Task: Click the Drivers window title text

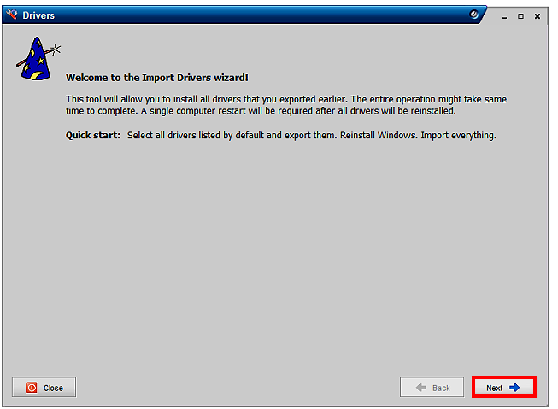Action: coord(38,15)
